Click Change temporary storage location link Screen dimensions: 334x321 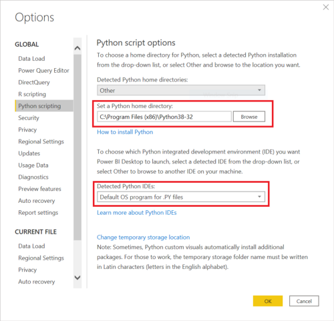pos(143,238)
